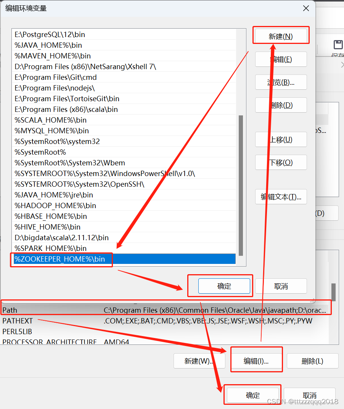Select the D:\bigdata\scala\2.11.12\bin entry
Viewport: 344px width, 409px height.
tap(124, 238)
